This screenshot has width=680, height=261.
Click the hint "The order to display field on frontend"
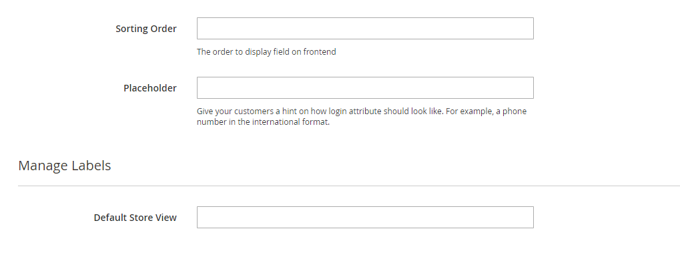coord(266,52)
